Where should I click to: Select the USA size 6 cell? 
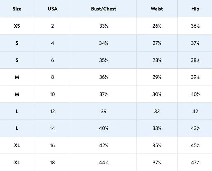tap(53, 60)
